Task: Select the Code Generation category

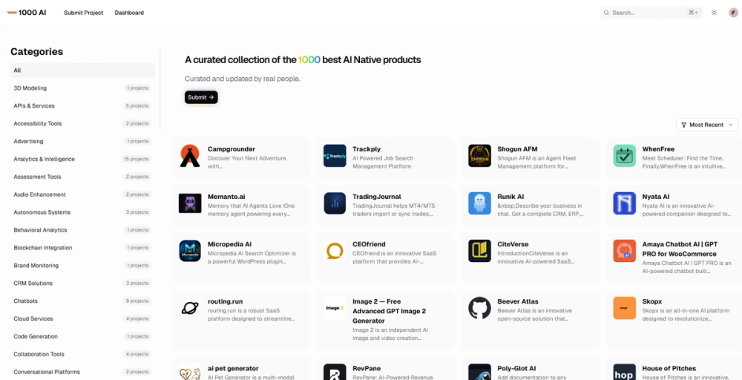Action: pos(82,336)
